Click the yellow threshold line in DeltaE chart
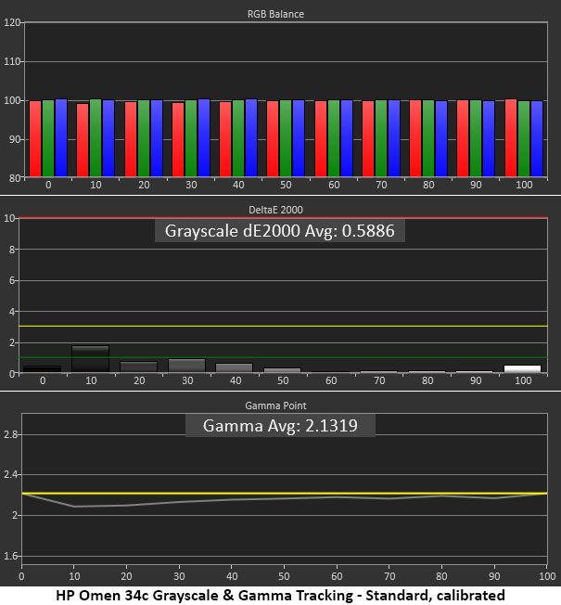Viewport: 561px width, 605px height. tap(283, 326)
